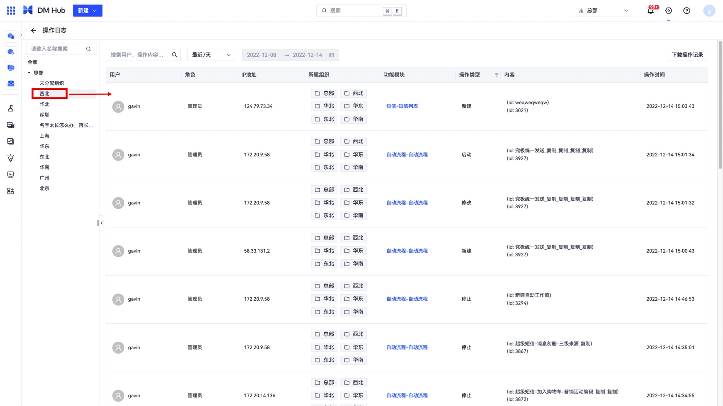Screen dimensions: 723x406
Task: Click the calendar icon in date range
Action: click(331, 55)
